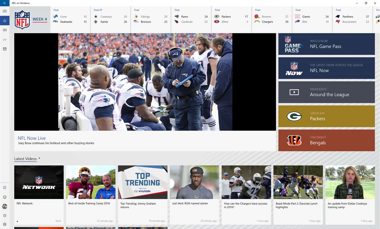The image size is (380, 229).
Task: Click the NFL Now Live title
Action: (32, 138)
